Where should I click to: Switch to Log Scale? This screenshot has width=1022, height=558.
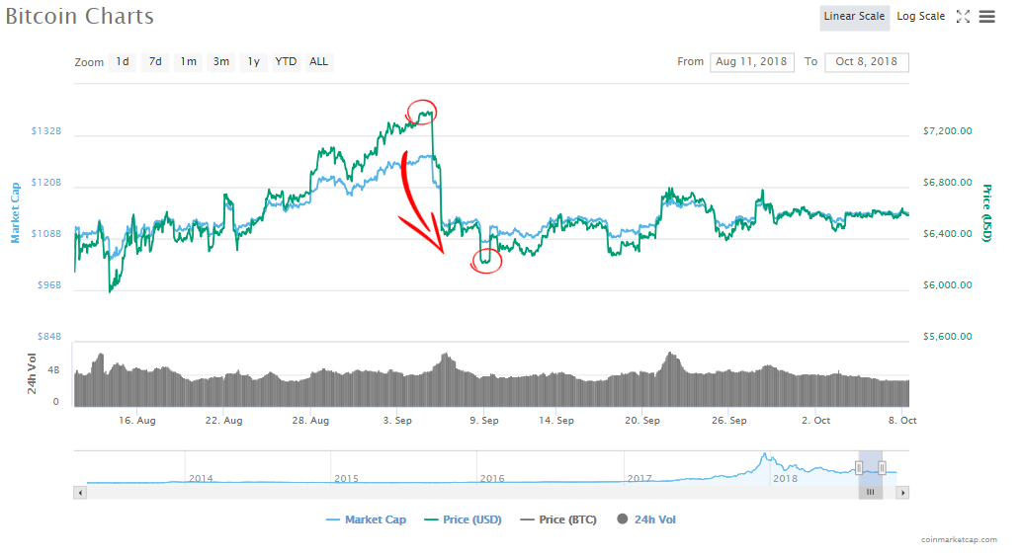click(x=920, y=17)
